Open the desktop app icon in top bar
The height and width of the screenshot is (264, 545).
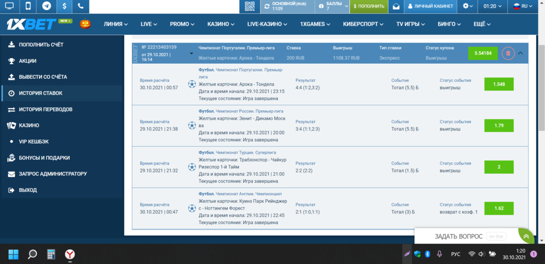(x=9, y=6)
